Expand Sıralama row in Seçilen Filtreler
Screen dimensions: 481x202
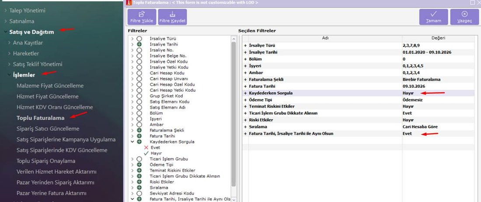pos(245,127)
